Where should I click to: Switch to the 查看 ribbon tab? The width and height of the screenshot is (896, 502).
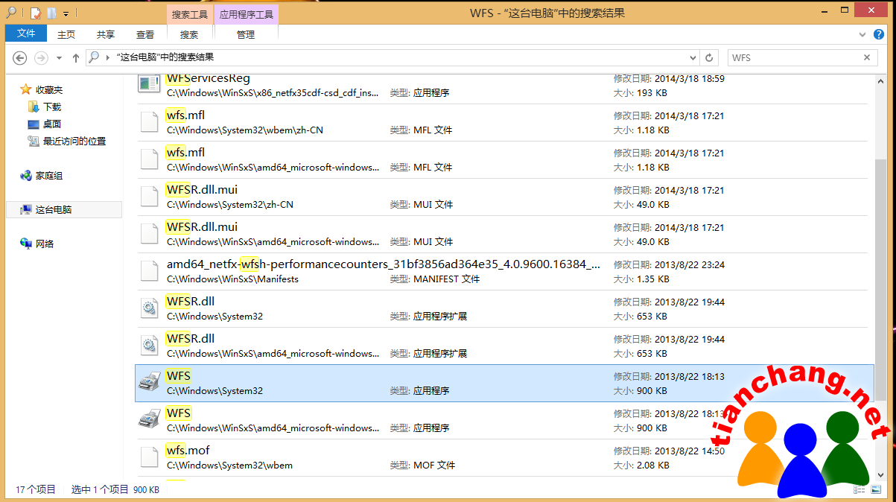pos(145,34)
